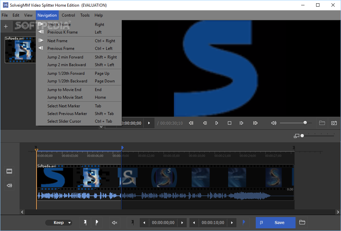Take a snapshot with camera icon
341x231 pixels.
click(334, 123)
